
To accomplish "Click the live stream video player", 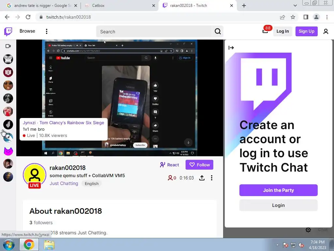I will point(120,98).
